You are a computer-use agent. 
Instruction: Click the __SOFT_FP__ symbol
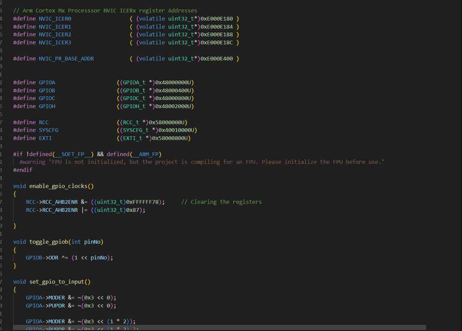point(73,154)
